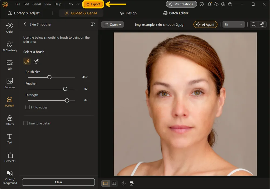This screenshot has width=270, height=189.
Task: Go back from Skin Smoother panel
Action: [25, 24]
